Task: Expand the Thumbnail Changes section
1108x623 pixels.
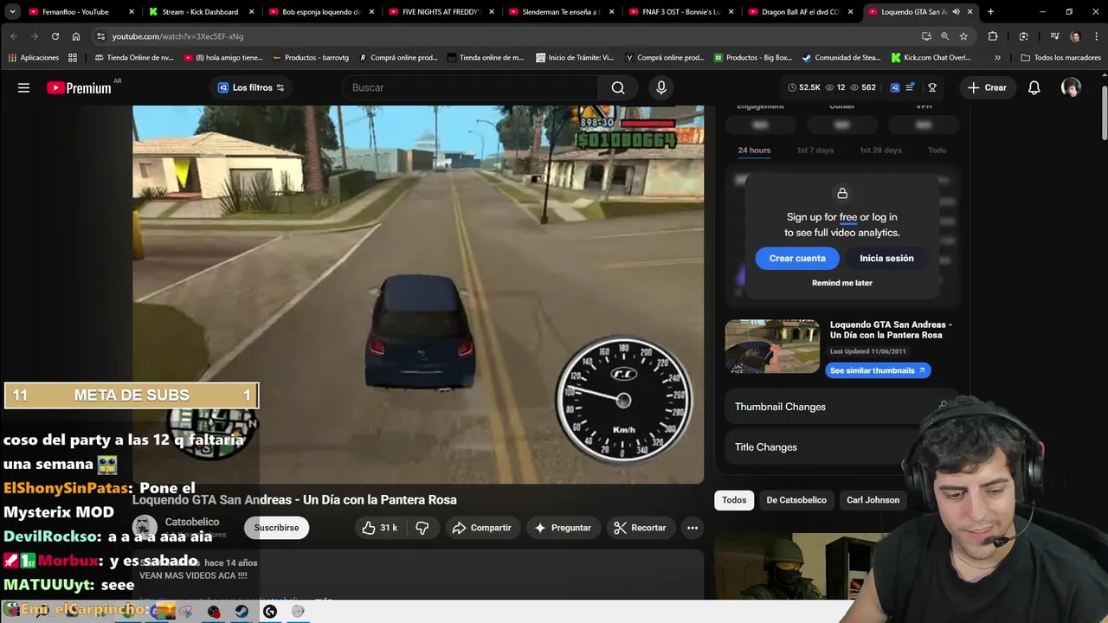Action: point(841,407)
